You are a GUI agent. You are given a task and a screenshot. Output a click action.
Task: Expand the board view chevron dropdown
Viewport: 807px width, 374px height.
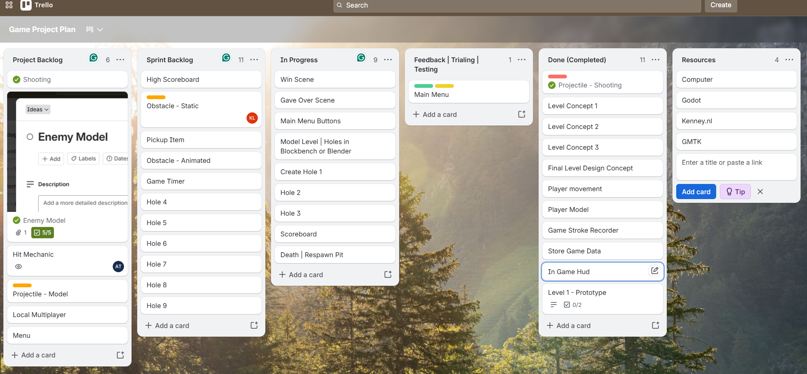pos(100,29)
